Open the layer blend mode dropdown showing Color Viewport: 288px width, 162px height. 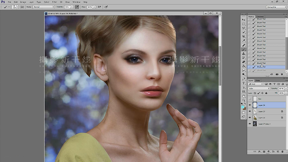259,88
